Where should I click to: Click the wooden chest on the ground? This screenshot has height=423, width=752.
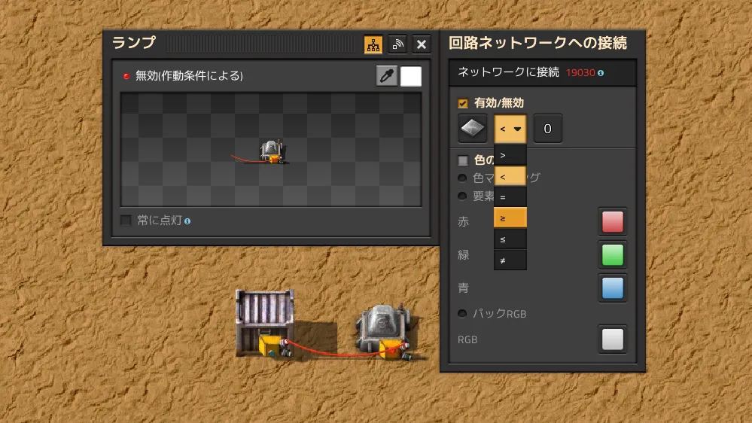point(265,324)
